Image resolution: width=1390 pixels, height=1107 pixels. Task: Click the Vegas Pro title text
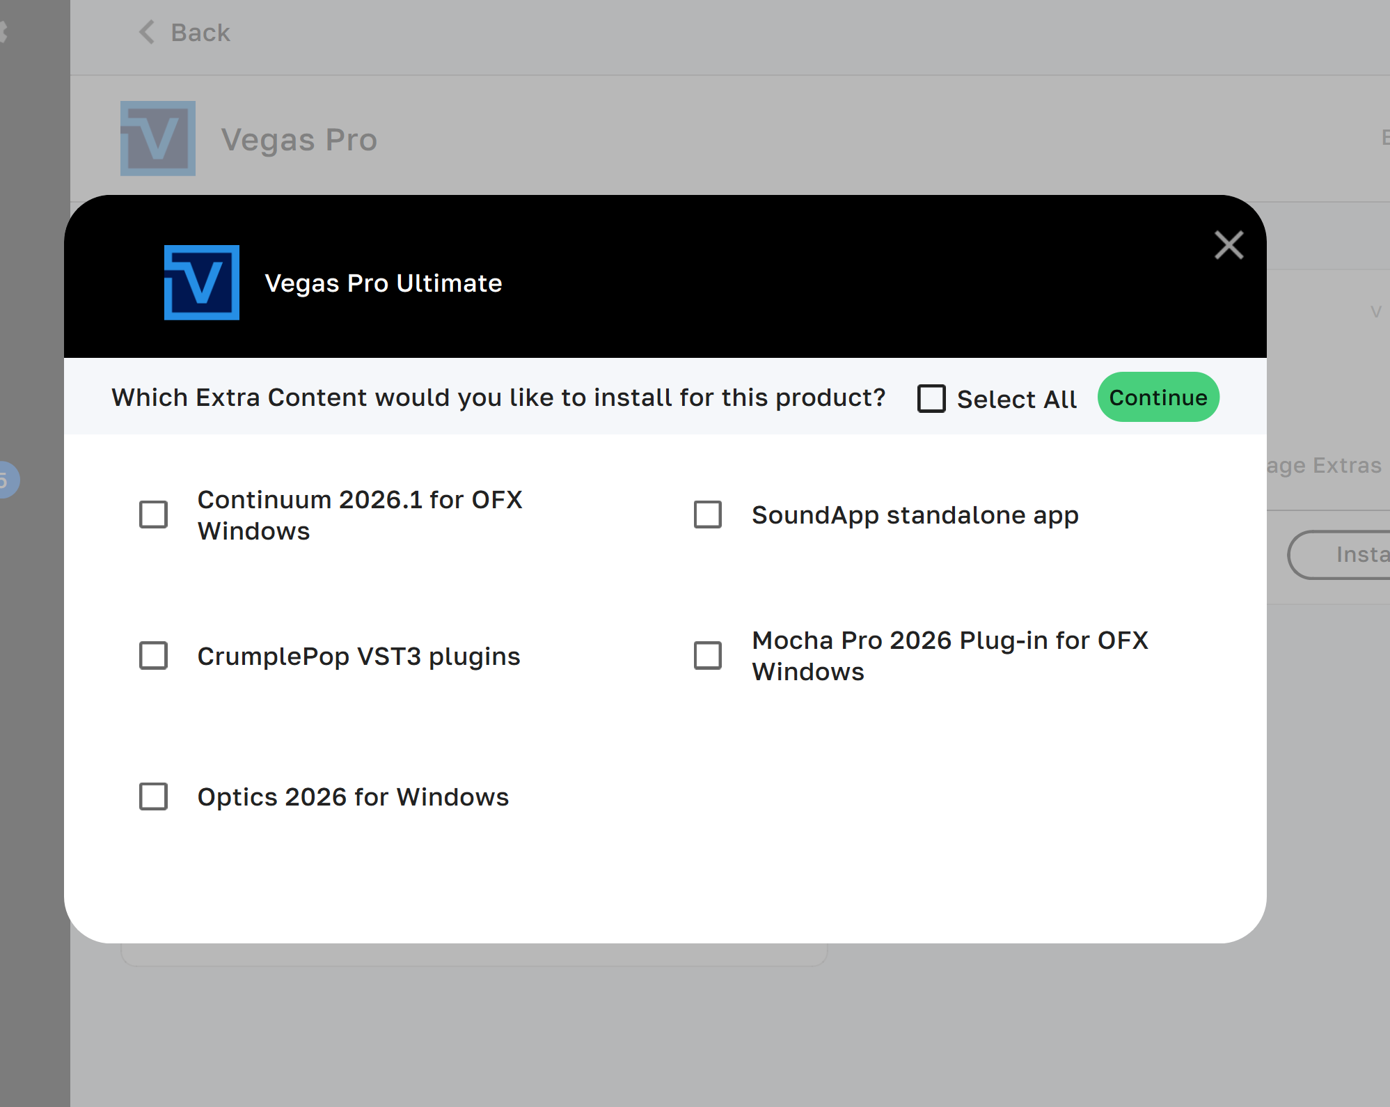[x=299, y=140]
